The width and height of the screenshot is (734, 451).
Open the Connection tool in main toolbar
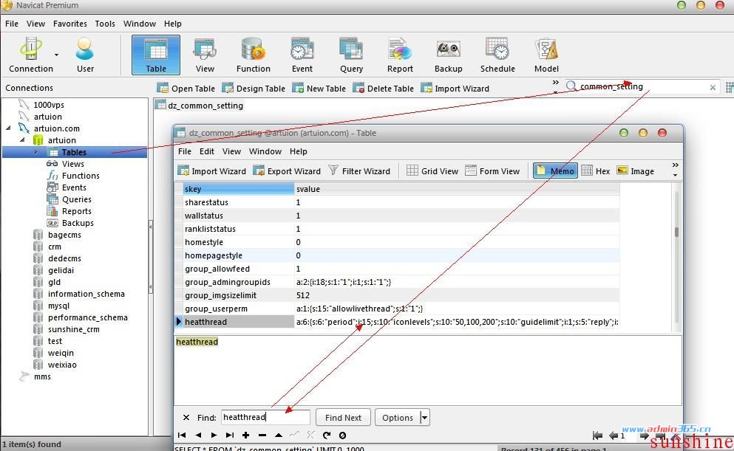(30, 55)
